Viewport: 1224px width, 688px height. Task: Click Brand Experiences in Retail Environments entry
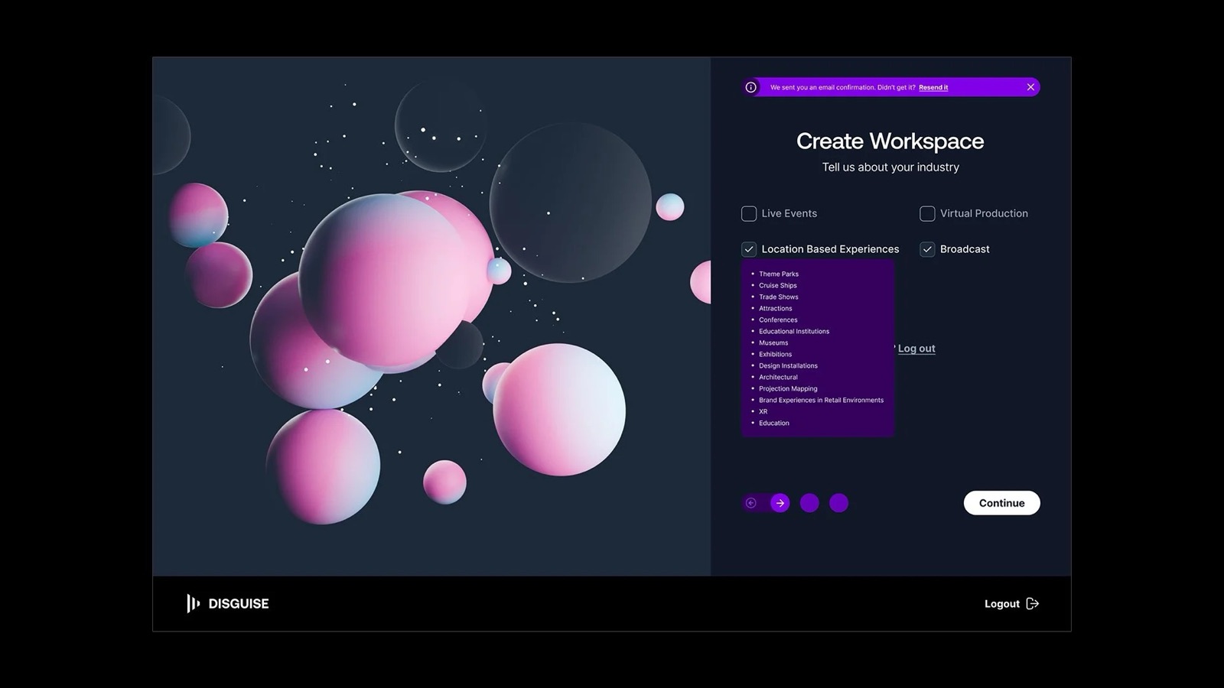click(x=821, y=400)
